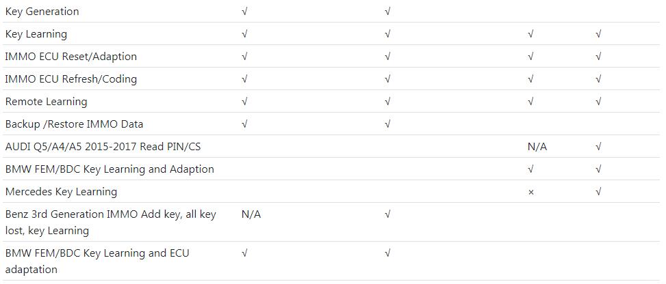
Task: Click second checkmark in Backup /Restore IMMO row
Action: tap(387, 124)
